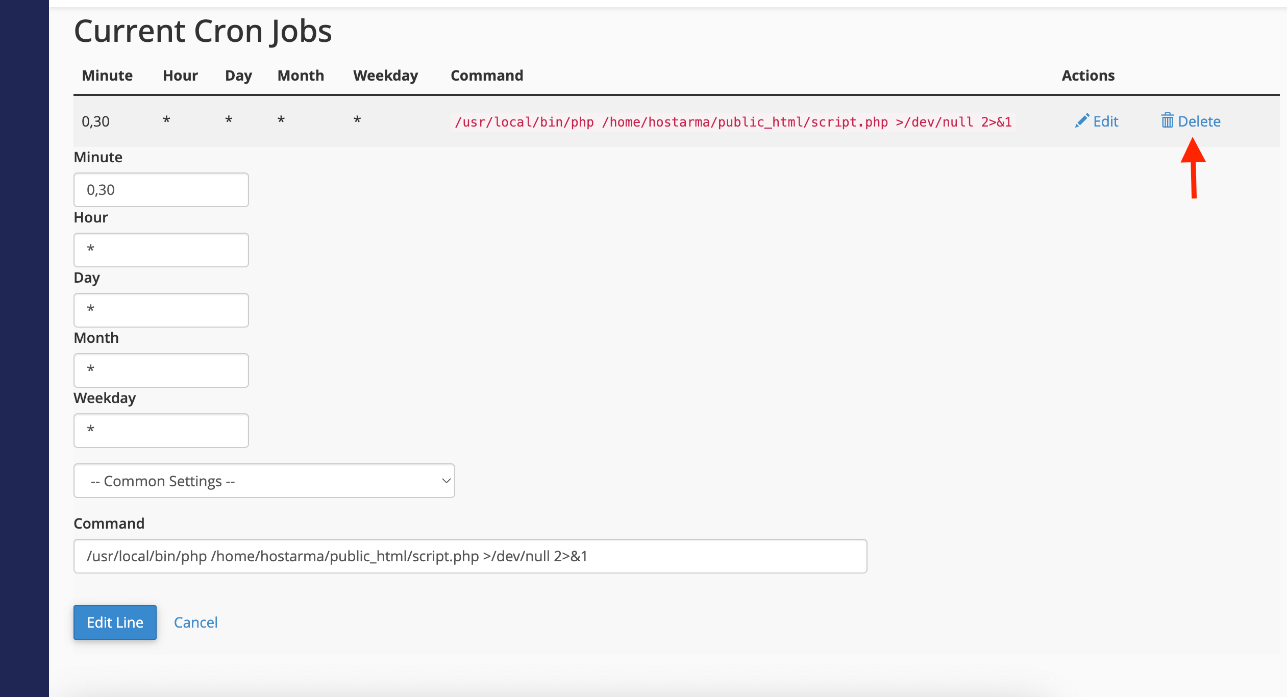Focus the Weekday input field

(161, 431)
